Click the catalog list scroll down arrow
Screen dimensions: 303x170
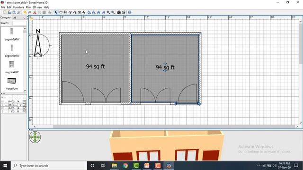[x=25, y=91]
